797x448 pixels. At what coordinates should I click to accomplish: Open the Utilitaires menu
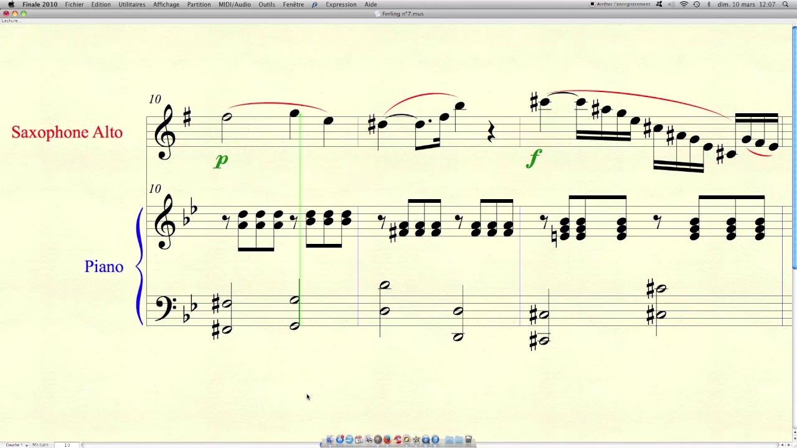coord(132,4)
